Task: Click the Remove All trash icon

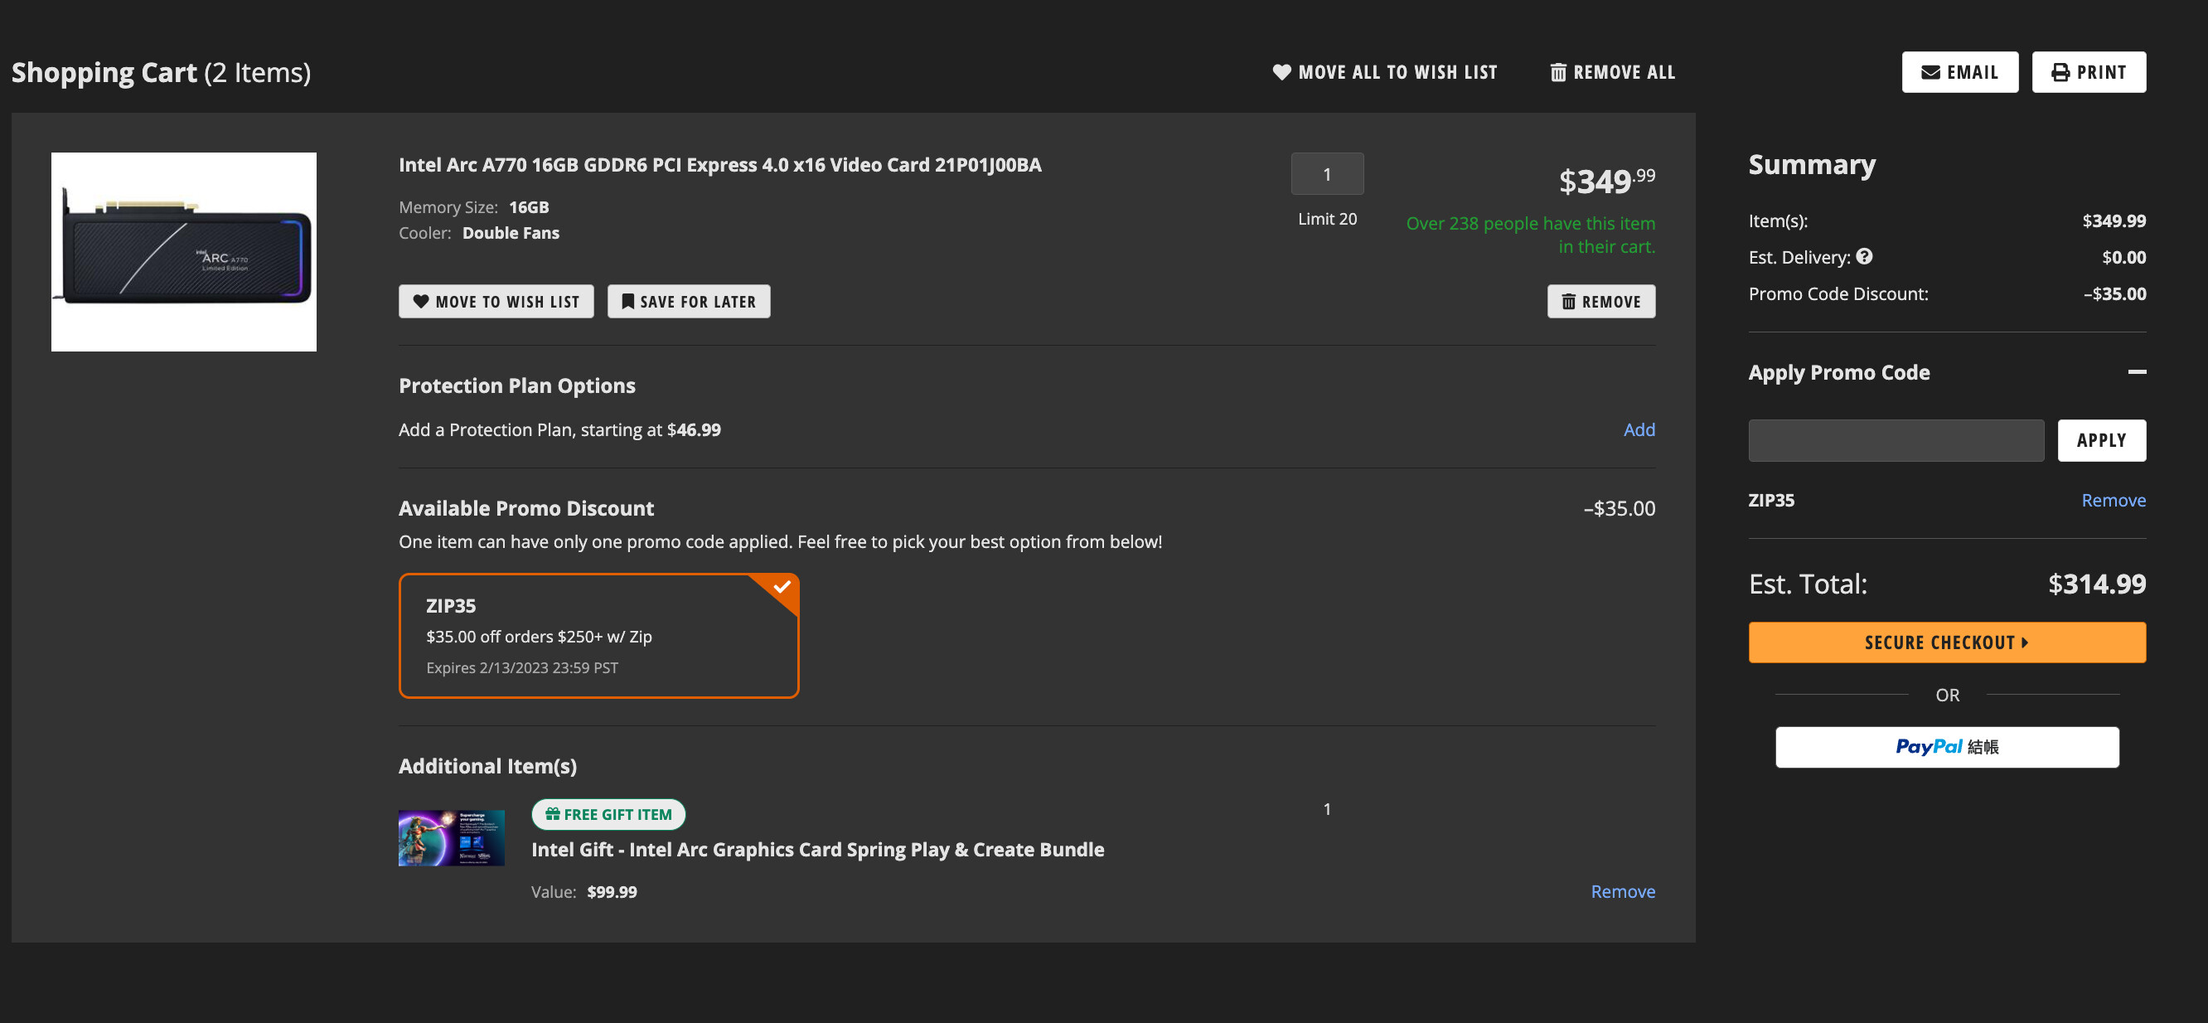Action: click(1557, 72)
